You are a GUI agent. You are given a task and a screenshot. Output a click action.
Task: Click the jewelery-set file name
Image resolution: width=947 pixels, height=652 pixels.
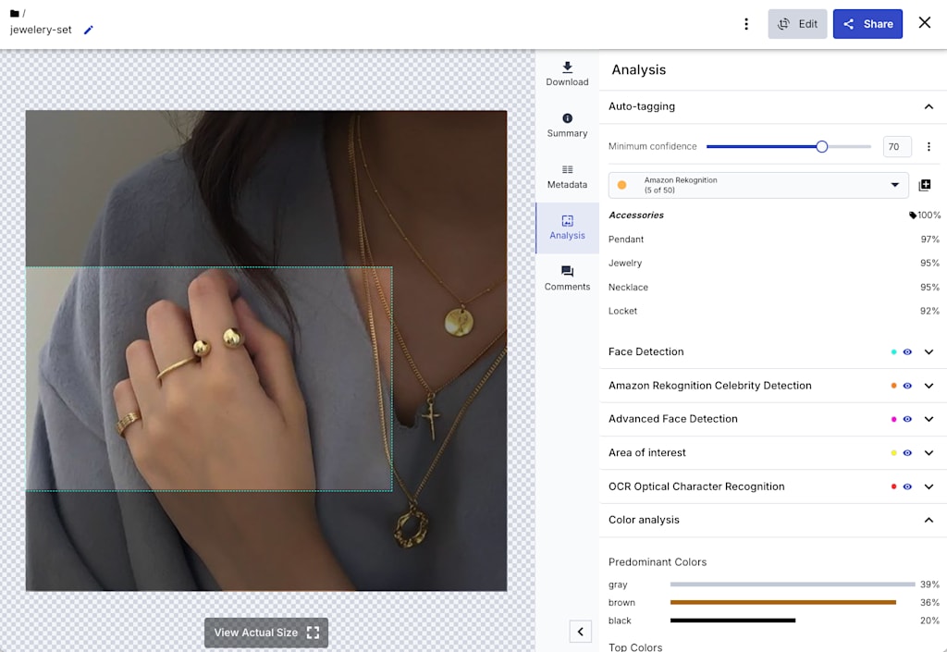point(41,30)
